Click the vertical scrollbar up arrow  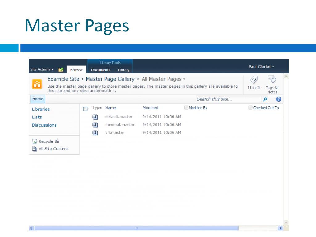point(286,76)
